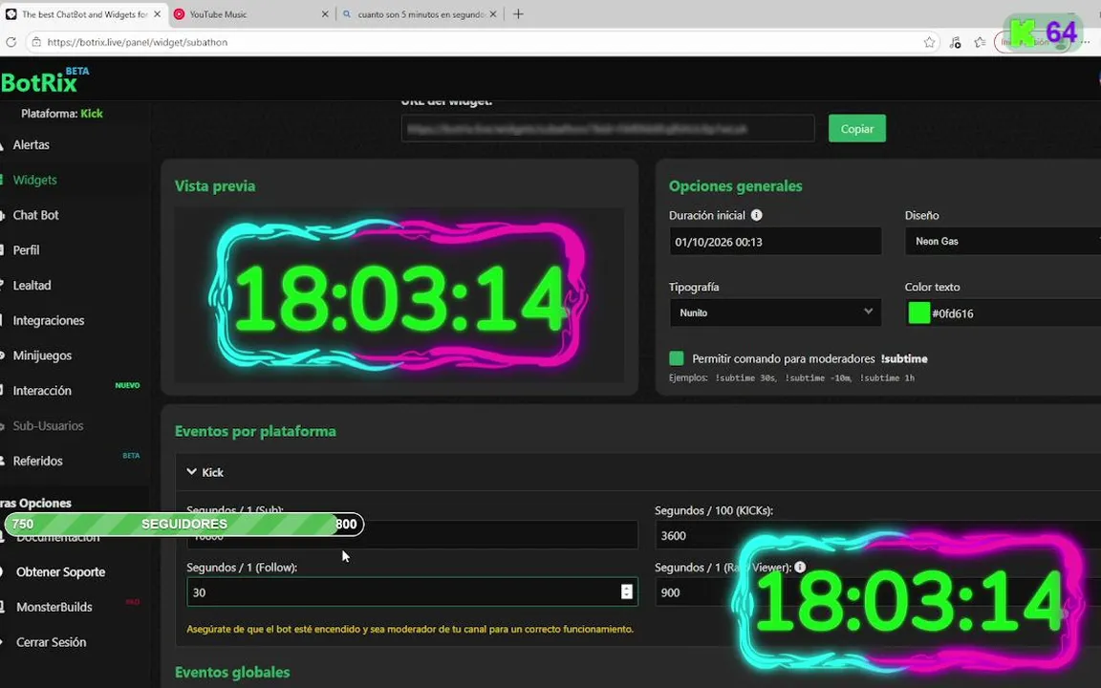Open Widgets in the sidebar
This screenshot has width=1101, height=688.
pos(35,180)
